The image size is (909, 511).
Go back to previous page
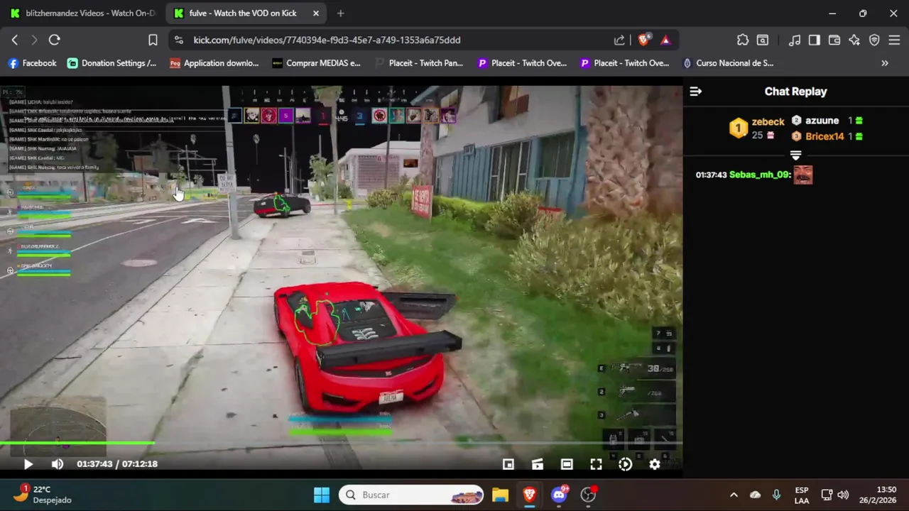(14, 40)
